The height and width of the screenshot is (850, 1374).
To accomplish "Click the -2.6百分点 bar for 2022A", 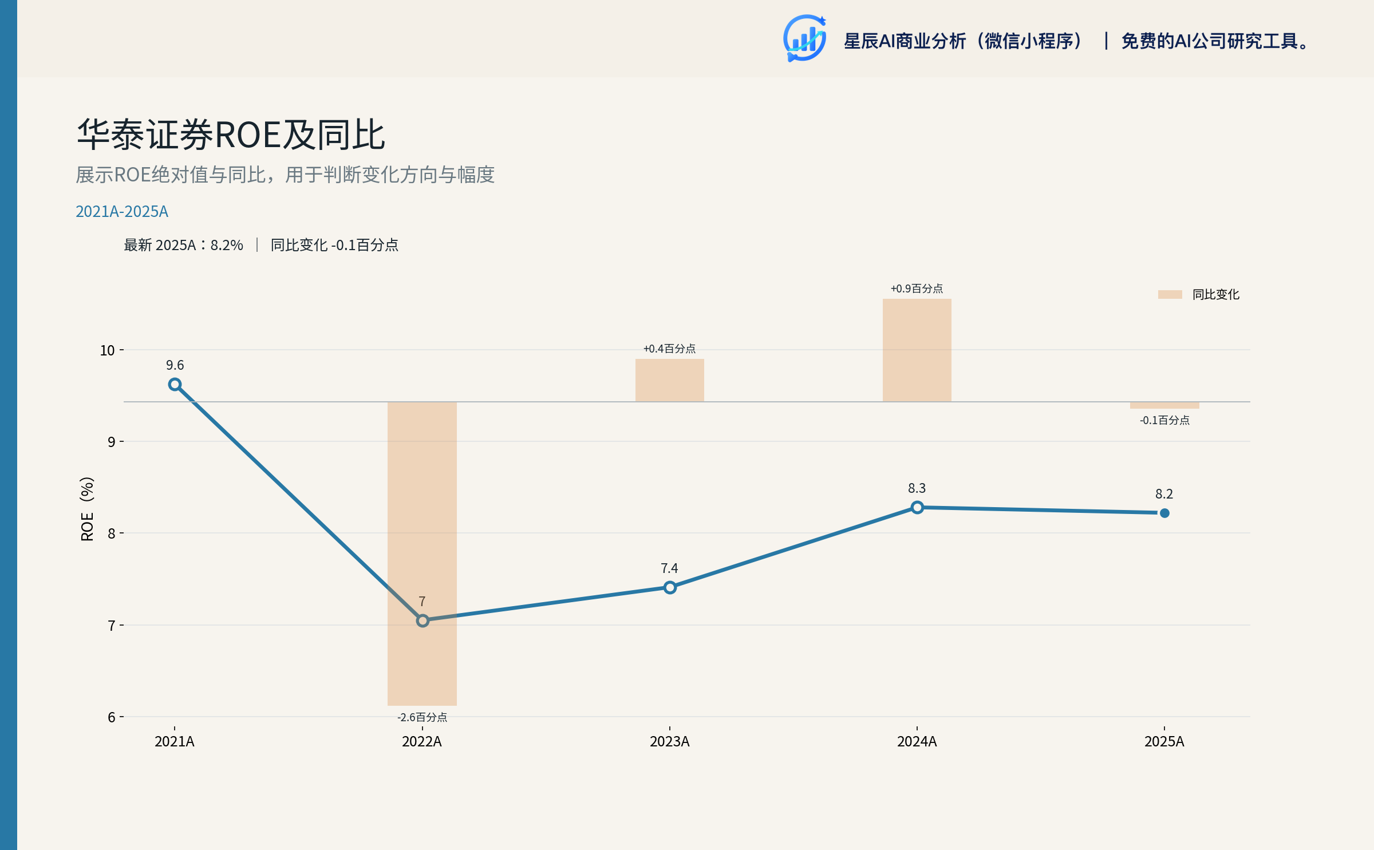I will coord(422,554).
